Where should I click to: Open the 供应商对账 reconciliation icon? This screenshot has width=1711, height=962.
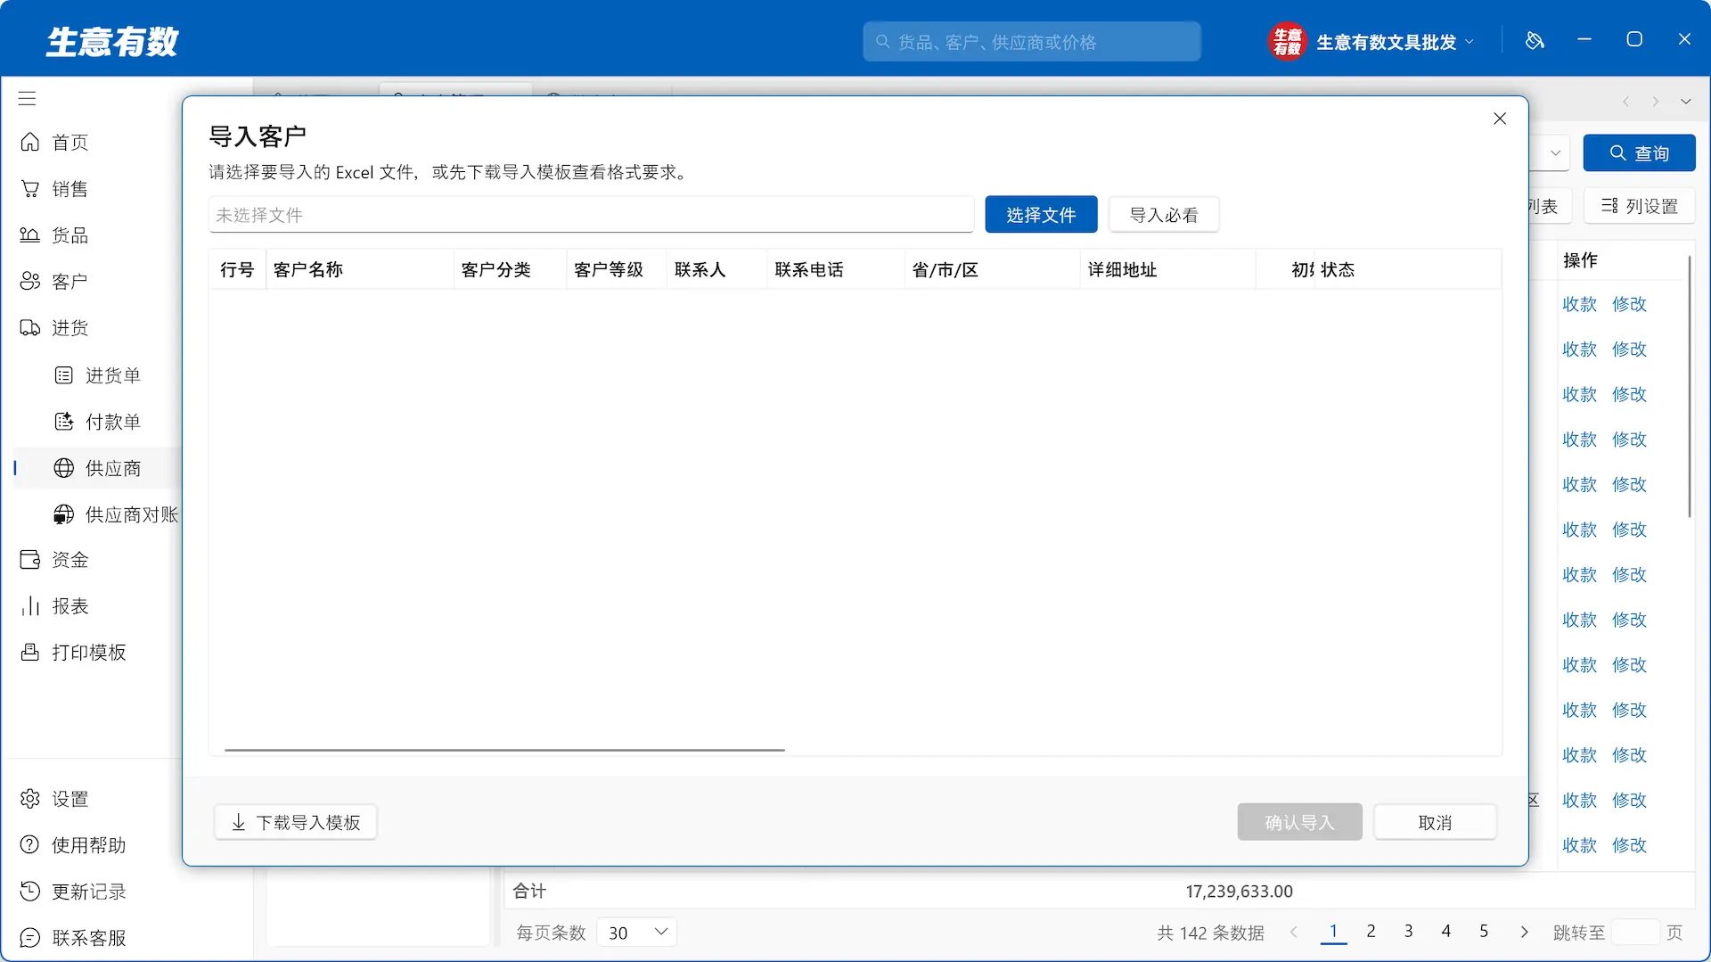[64, 514]
